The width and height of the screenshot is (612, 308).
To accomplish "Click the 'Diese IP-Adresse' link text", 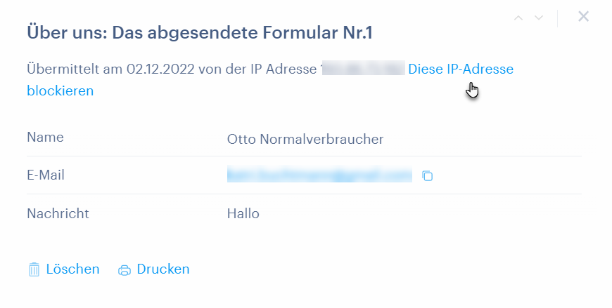I will click(x=461, y=69).
